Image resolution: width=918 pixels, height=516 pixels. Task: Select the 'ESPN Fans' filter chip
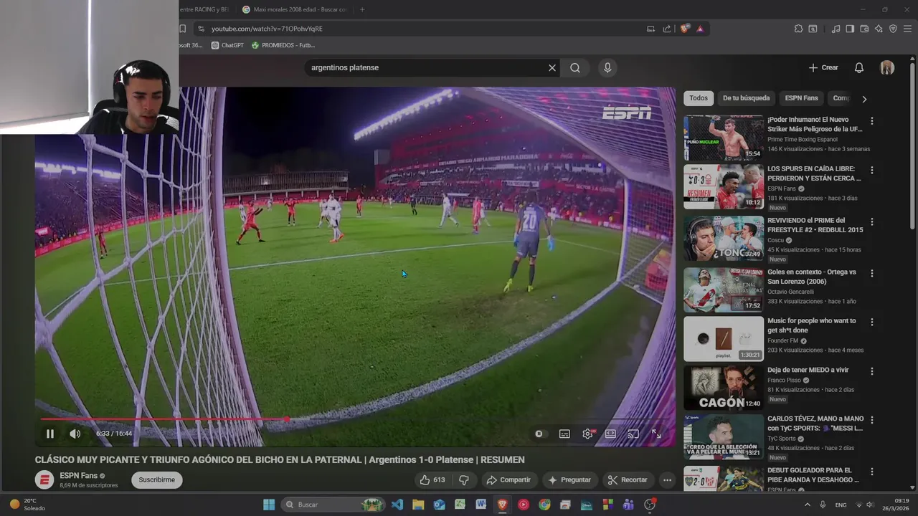point(801,98)
